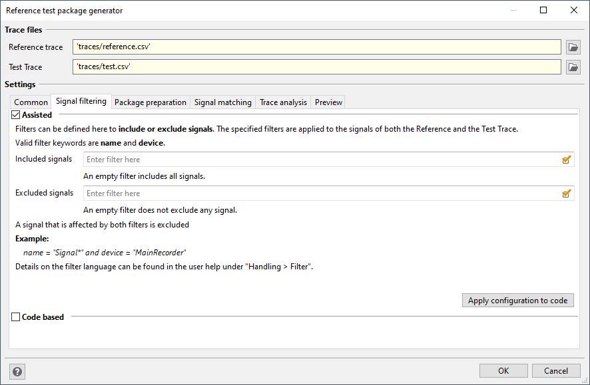
Task: Click Apply configuration to code button
Action: click(518, 301)
